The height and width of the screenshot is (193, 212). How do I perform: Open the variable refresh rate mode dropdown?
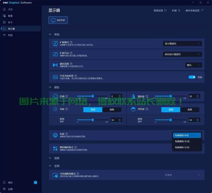pos(182,175)
